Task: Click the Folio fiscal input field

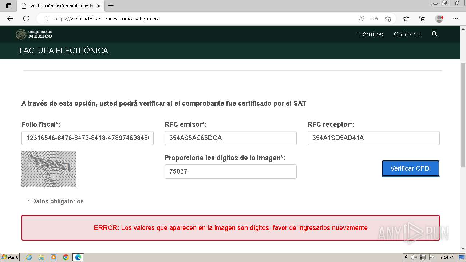Action: pyautogui.click(x=87, y=138)
